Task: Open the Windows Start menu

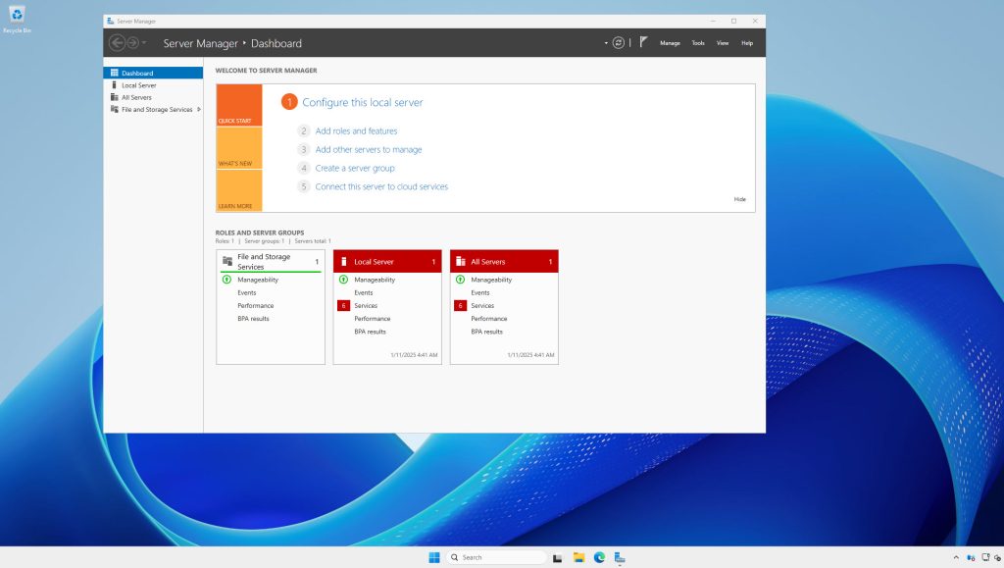Action: (434, 557)
